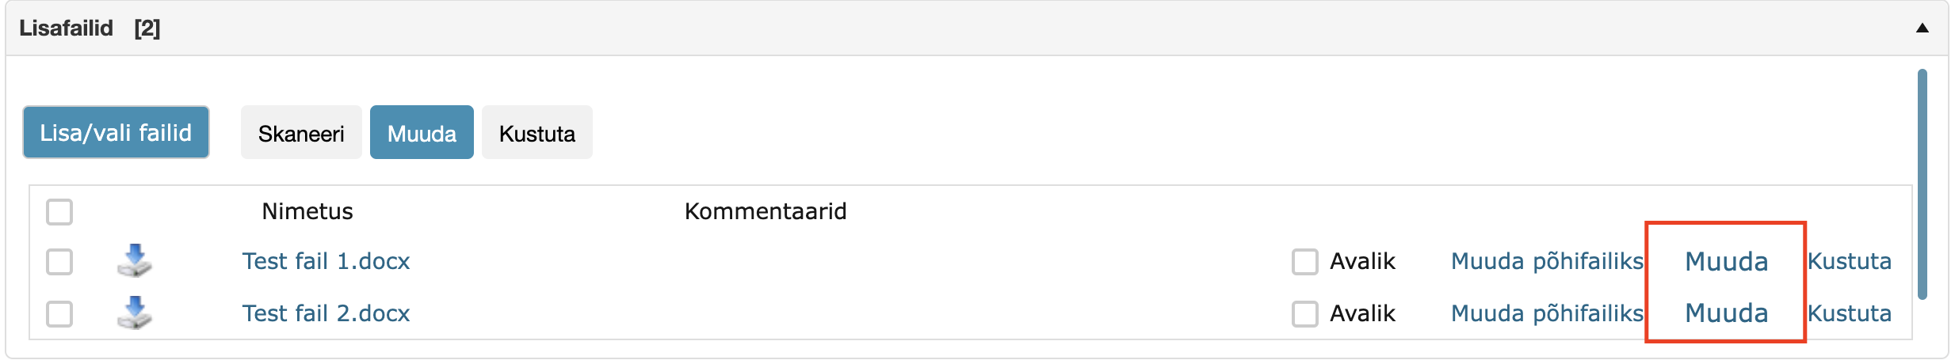
Task: Click the Lisa/vali failid button
Action: click(x=116, y=132)
